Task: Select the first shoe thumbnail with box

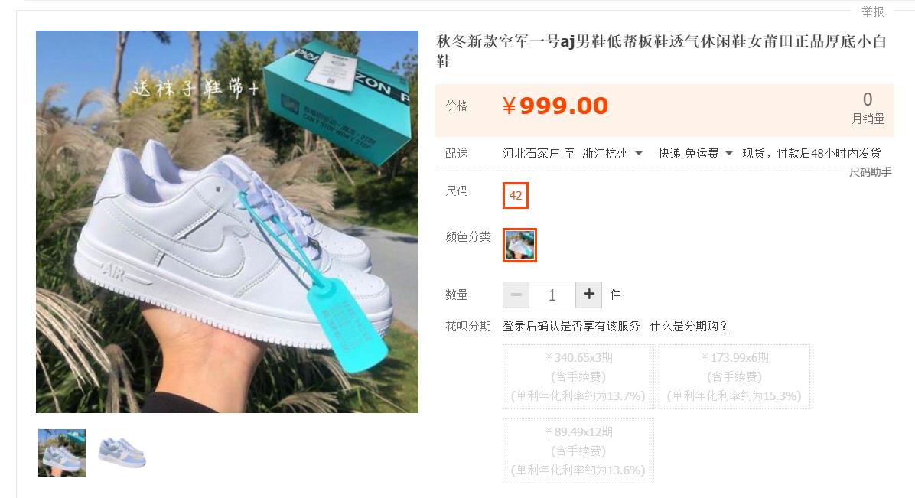Action: click(62, 452)
